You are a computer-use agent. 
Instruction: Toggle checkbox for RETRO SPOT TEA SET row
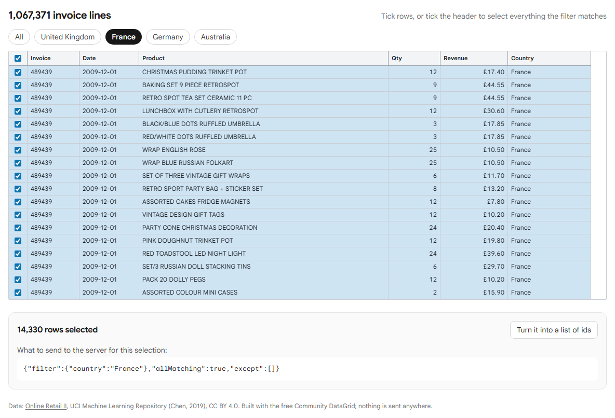click(x=18, y=98)
